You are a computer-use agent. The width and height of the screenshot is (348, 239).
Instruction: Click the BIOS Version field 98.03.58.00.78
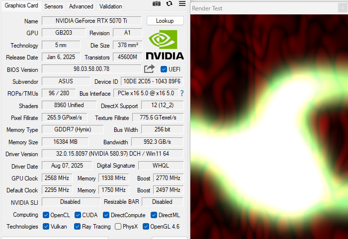(91, 69)
